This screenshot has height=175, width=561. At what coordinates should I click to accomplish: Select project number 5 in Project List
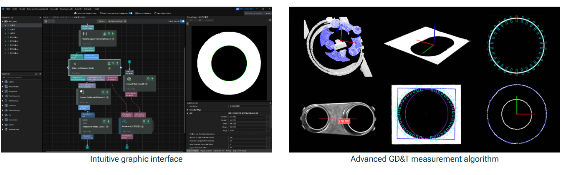pos(21,29)
